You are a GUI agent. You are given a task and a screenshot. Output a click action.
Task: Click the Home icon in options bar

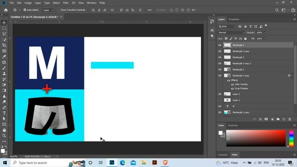6,10
